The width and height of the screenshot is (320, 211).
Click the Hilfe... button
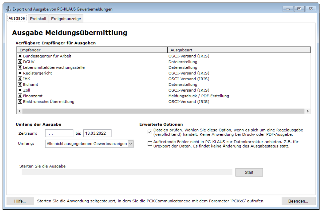tap(20, 201)
